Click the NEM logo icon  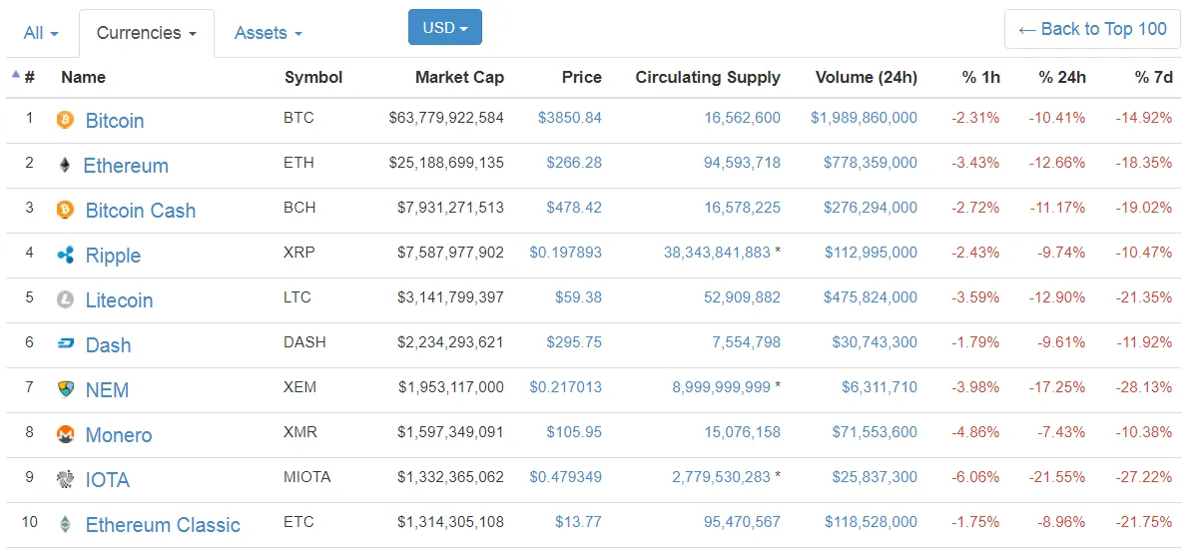pyautogui.click(x=65, y=389)
